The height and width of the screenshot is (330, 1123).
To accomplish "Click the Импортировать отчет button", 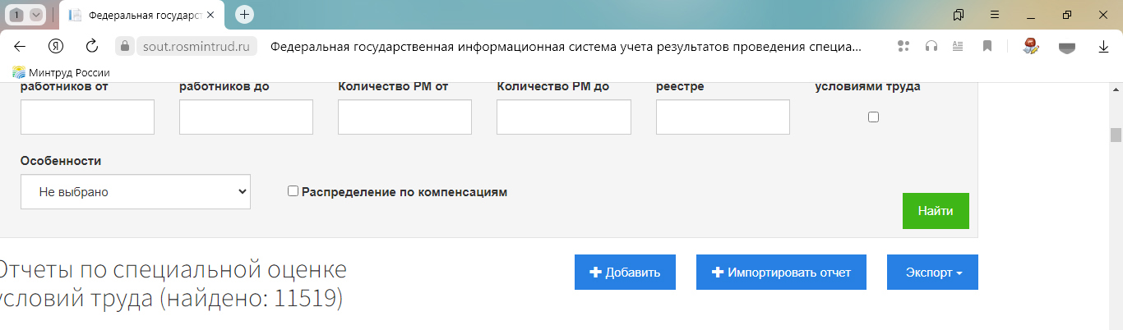I will tap(781, 273).
